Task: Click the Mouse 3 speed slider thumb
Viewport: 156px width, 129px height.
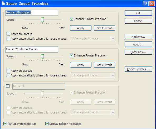Action: click(42, 94)
